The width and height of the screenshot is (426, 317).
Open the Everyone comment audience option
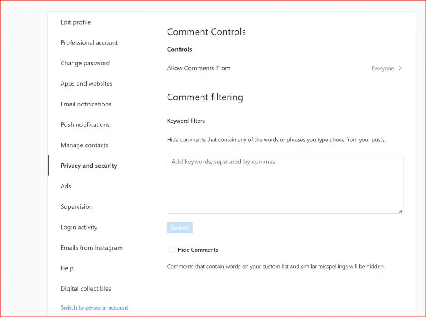click(x=382, y=69)
